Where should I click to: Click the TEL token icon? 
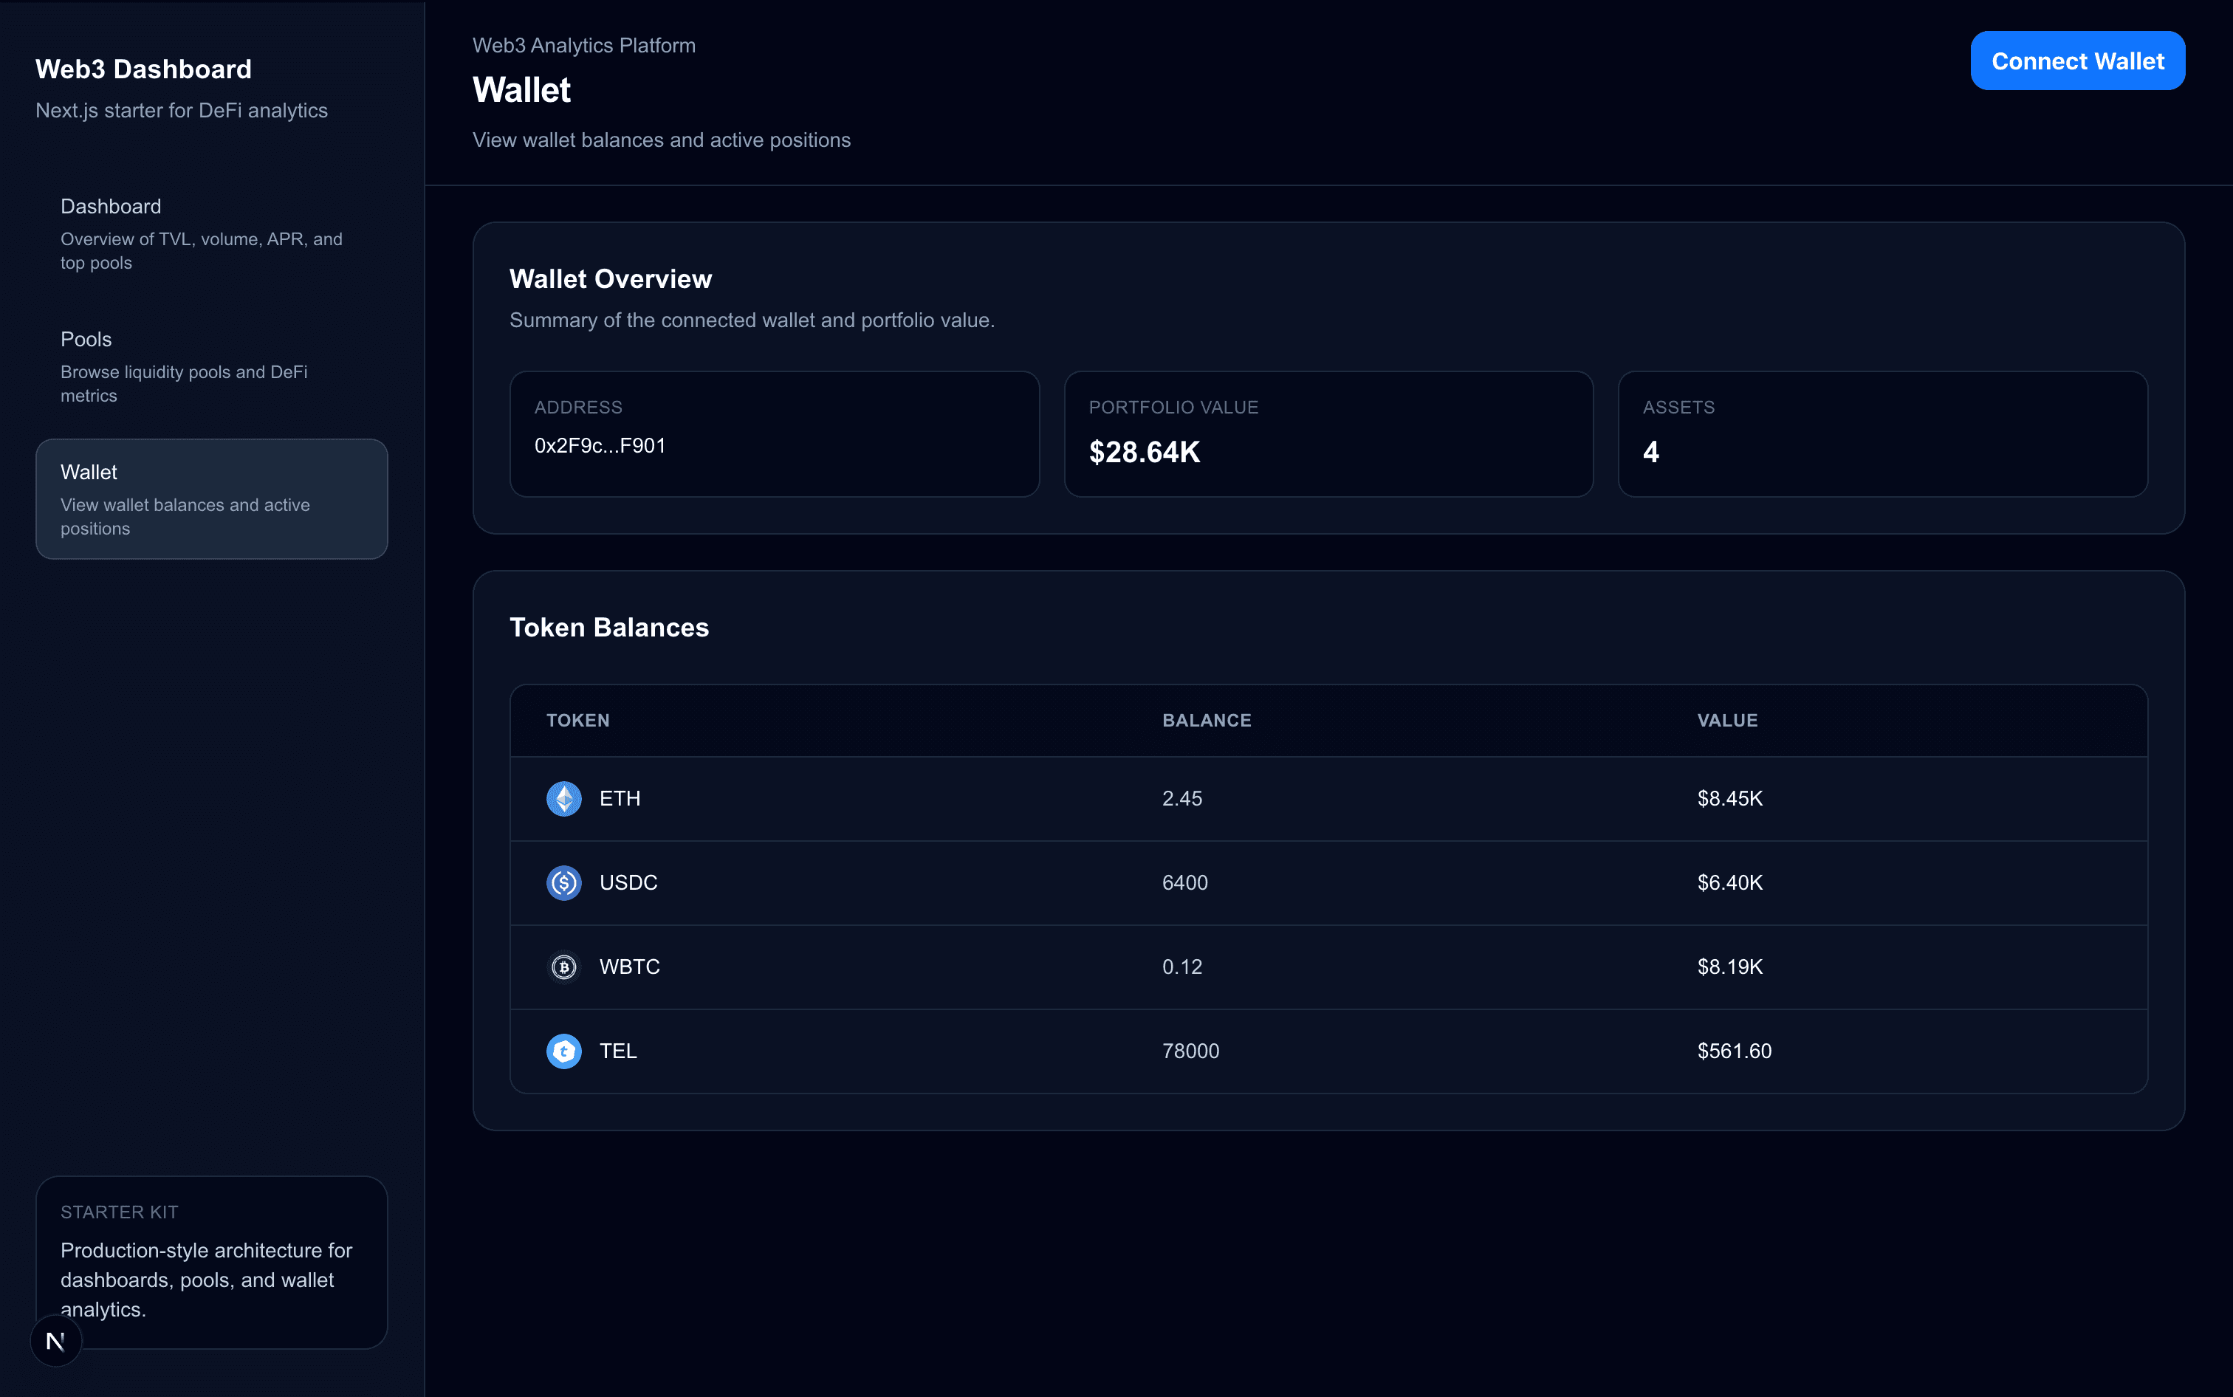coord(563,1051)
